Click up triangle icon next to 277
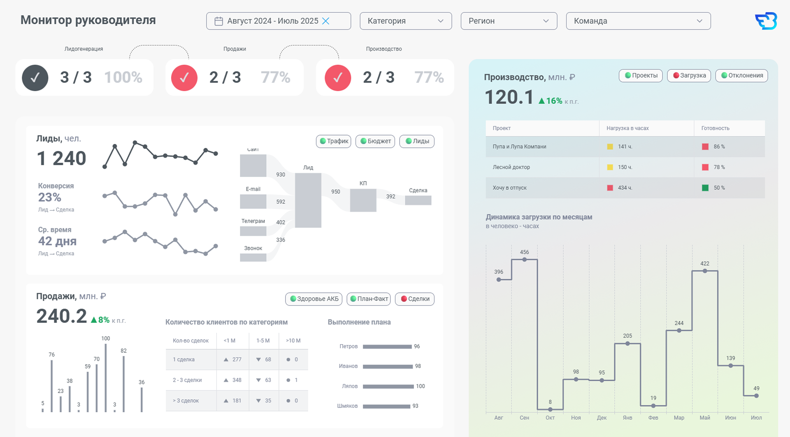 click(226, 359)
